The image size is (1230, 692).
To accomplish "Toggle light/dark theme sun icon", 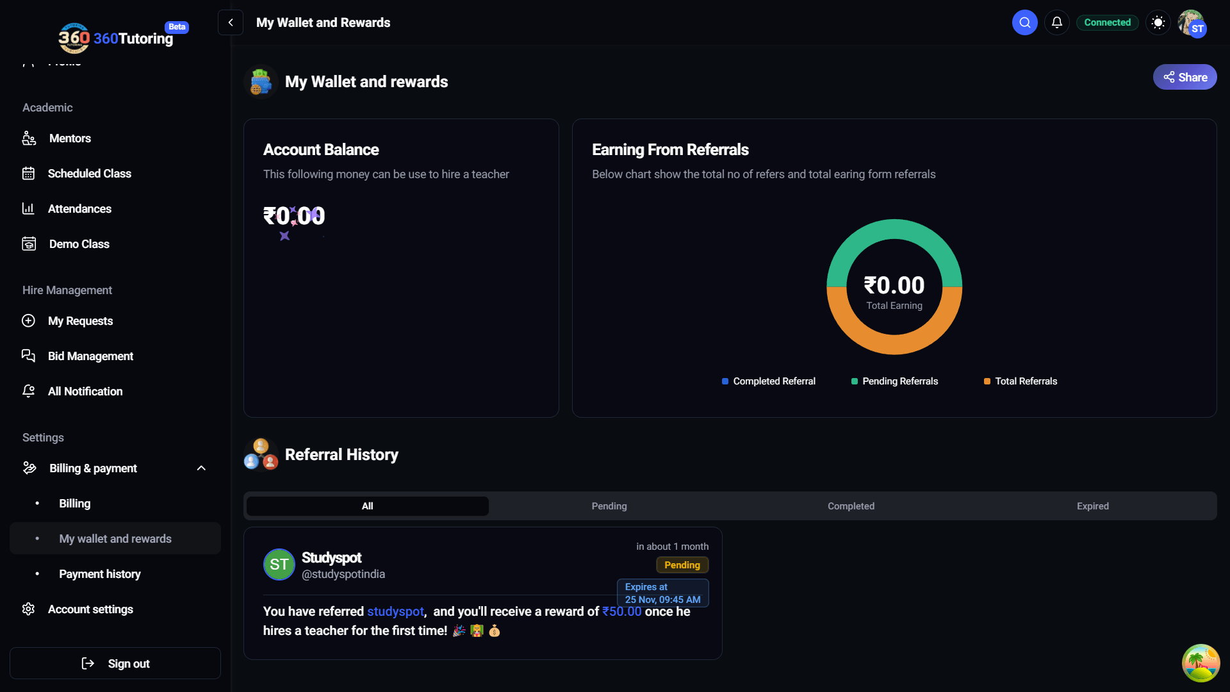I will pyautogui.click(x=1158, y=22).
